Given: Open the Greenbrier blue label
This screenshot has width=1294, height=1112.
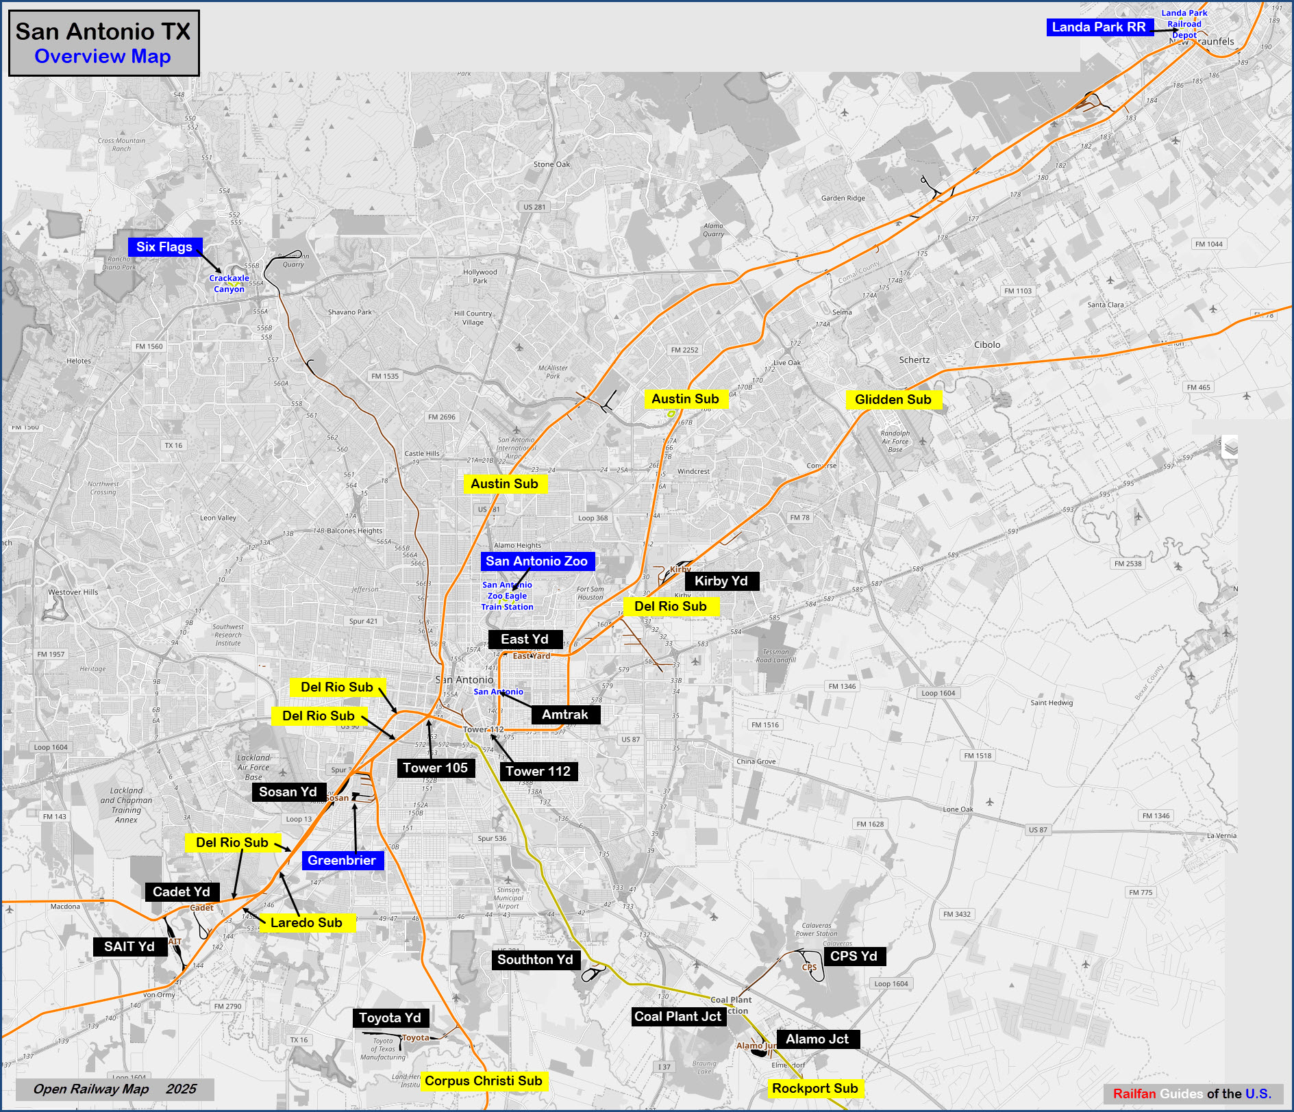Looking at the screenshot, I should [342, 861].
